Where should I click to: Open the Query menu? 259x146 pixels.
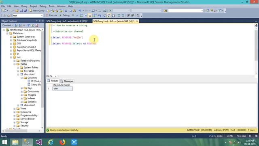tap(24, 6)
